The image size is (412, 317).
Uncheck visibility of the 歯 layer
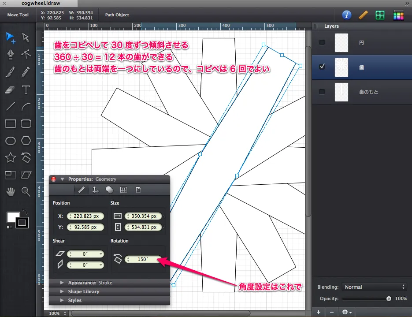tap(322, 67)
